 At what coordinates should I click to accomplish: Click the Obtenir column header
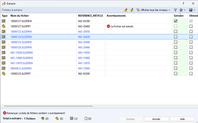(x=193, y=16)
